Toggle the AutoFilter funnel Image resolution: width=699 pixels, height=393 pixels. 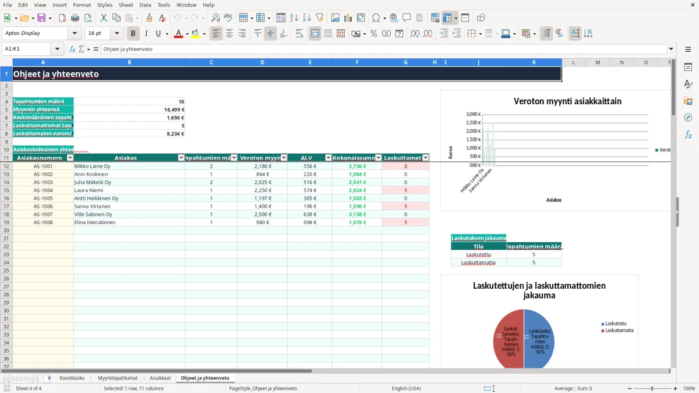320,18
